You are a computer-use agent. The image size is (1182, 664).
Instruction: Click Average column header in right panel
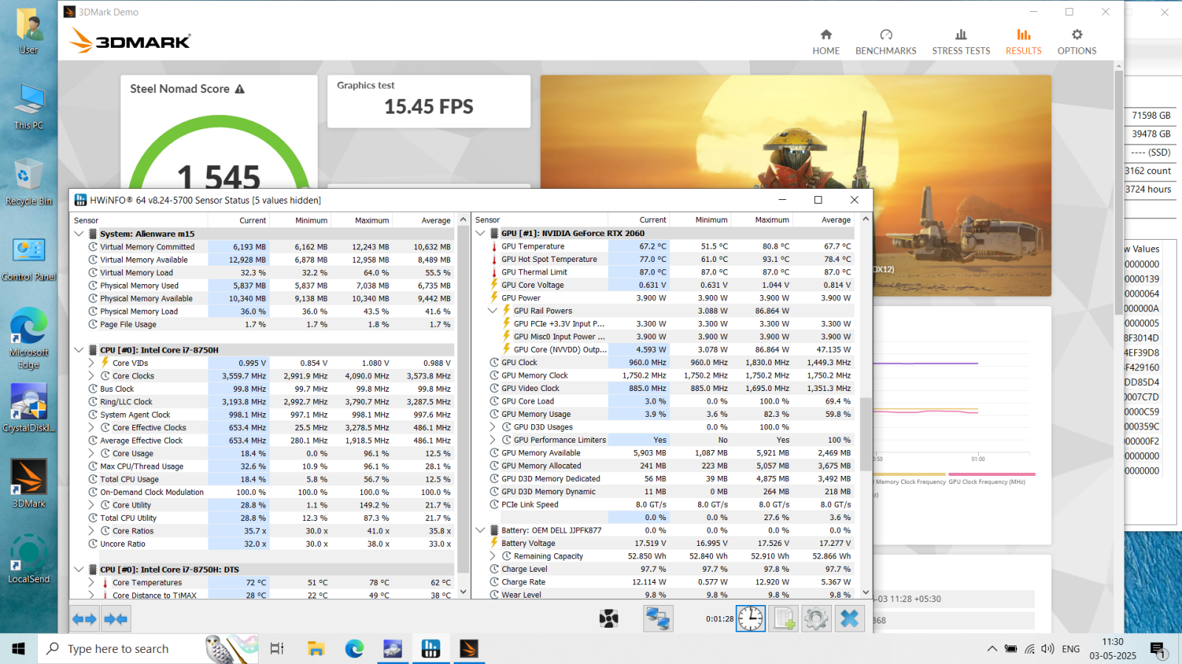(824, 220)
